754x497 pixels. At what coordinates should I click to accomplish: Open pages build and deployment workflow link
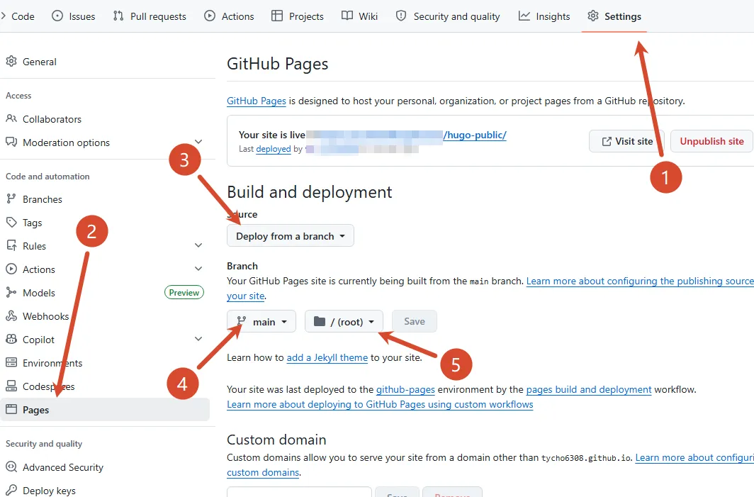(589, 390)
